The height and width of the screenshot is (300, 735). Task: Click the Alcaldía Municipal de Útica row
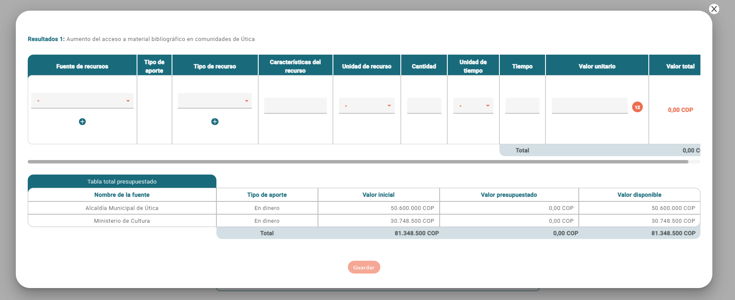[x=122, y=208]
